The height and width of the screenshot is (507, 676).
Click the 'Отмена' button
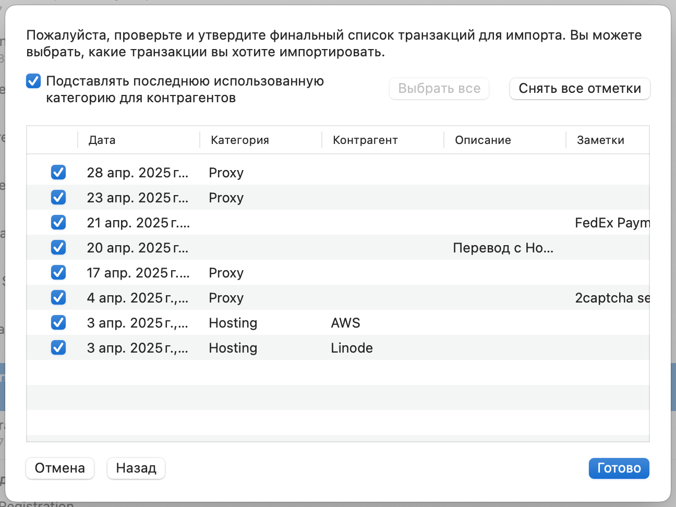60,468
